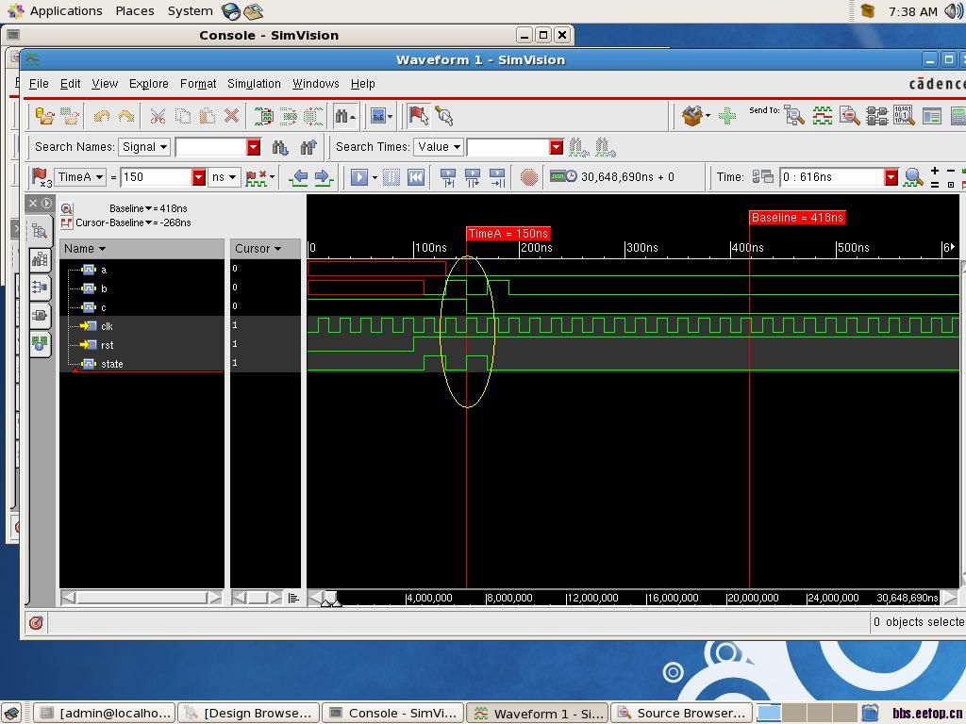
Task: Select the state signal row
Action: click(111, 364)
